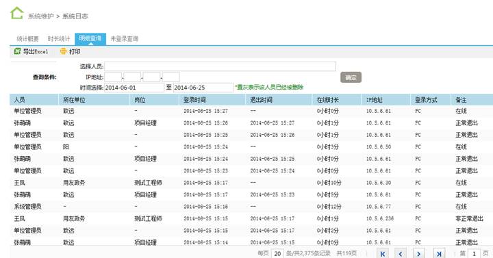Click the Excel export icon
The height and width of the screenshot is (258, 493).
point(17,51)
